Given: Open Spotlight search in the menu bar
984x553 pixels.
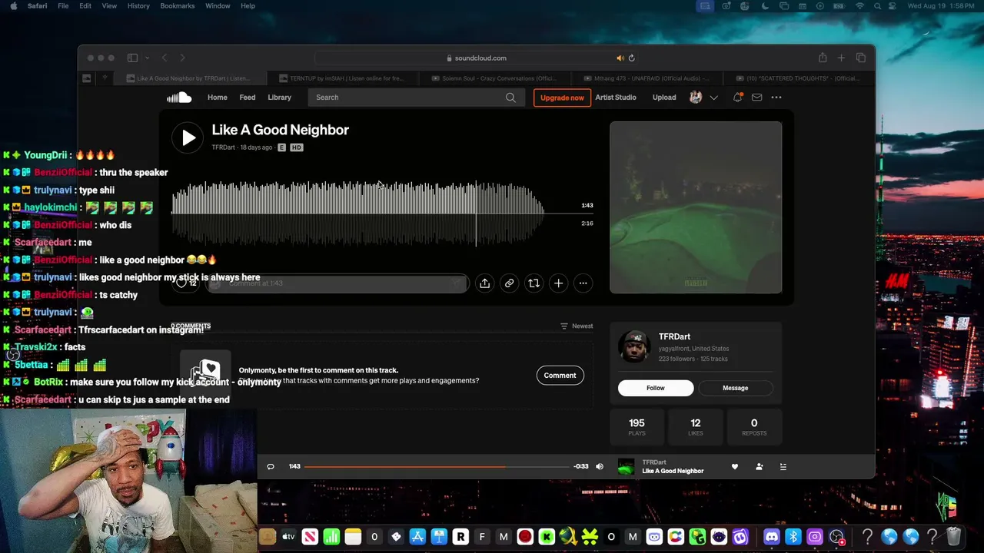Looking at the screenshot, I should pos(879,6).
